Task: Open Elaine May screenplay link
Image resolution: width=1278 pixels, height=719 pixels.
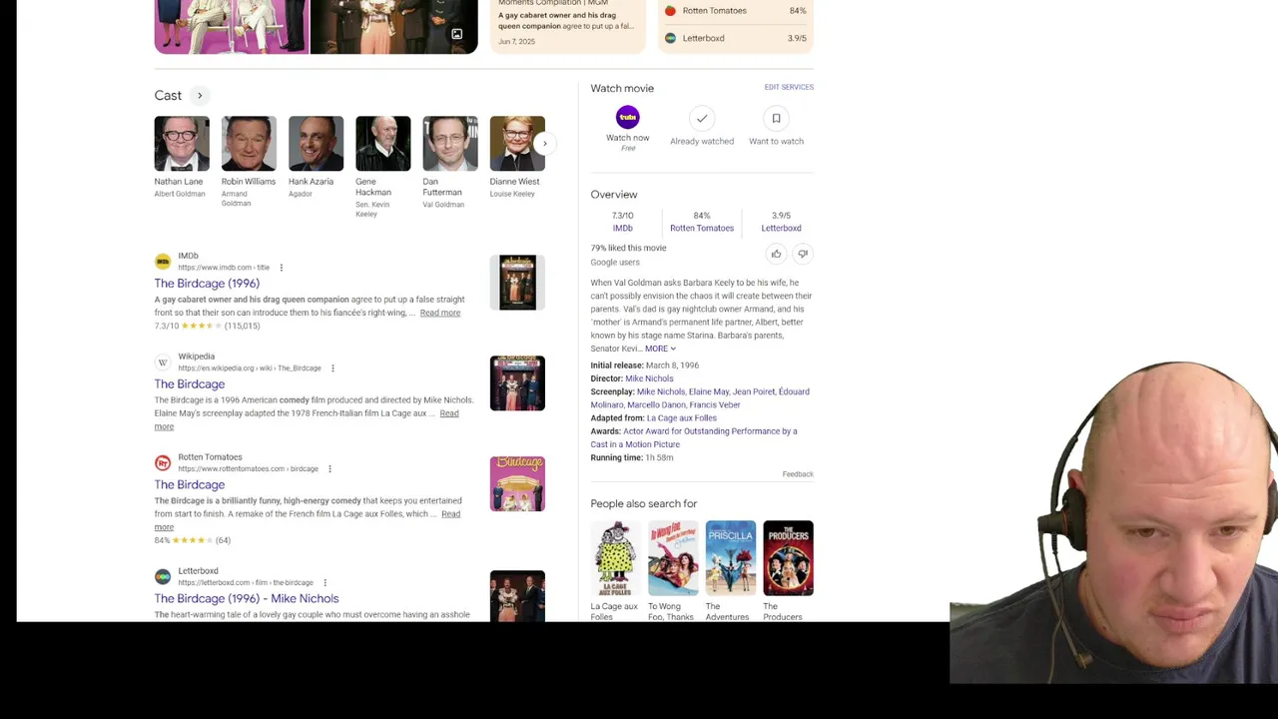Action: (x=709, y=391)
